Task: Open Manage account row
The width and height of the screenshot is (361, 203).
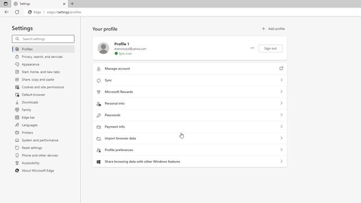Action: [x=190, y=69]
